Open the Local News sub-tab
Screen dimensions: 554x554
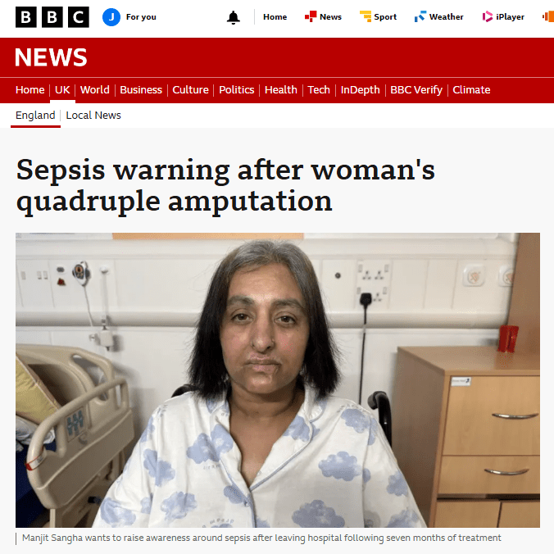point(93,116)
